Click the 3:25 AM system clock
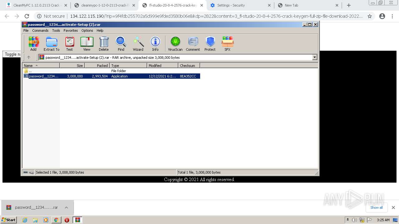This screenshot has height=224, width=399. pyautogui.click(x=383, y=220)
